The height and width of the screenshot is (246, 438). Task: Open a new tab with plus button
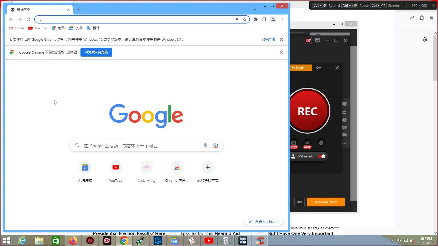79,10
